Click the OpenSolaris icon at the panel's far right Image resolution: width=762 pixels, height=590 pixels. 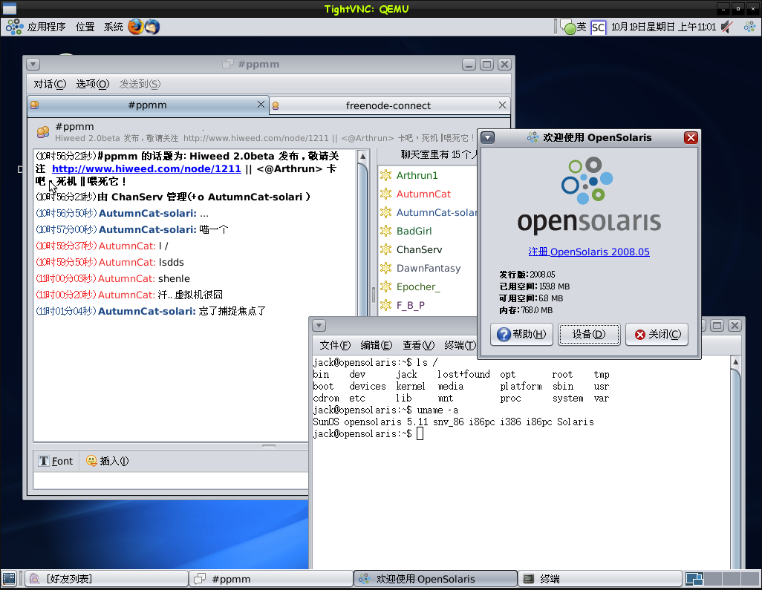click(749, 27)
